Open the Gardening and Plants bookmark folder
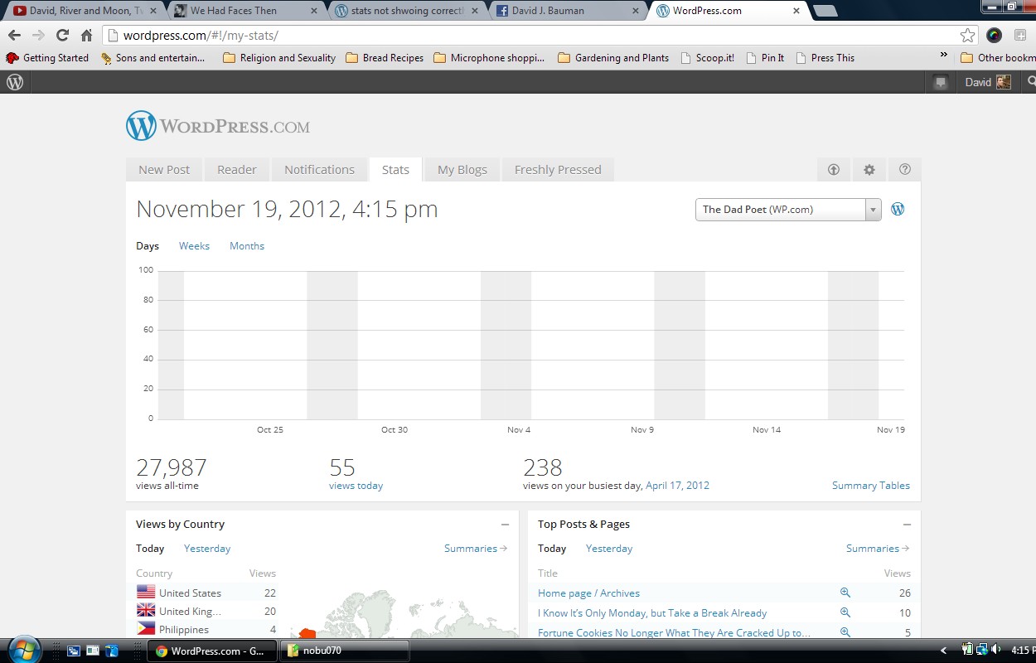This screenshot has height=663, width=1036. tap(613, 58)
